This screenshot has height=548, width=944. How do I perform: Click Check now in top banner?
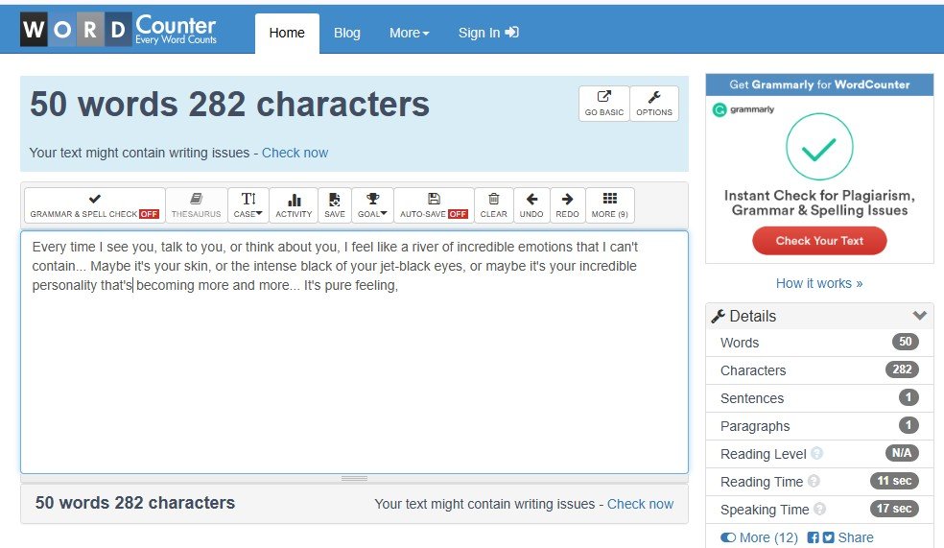(295, 153)
